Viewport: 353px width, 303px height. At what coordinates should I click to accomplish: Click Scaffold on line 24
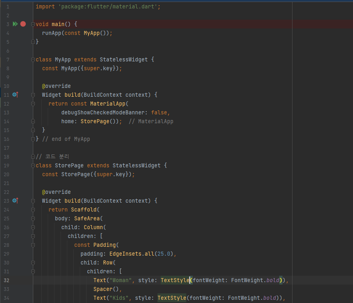pyautogui.click(x=84, y=209)
